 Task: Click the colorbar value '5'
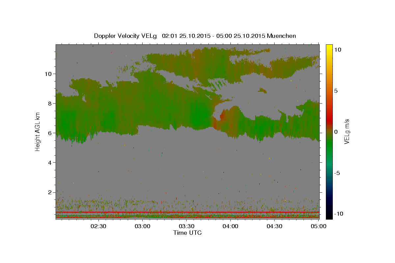336,91
